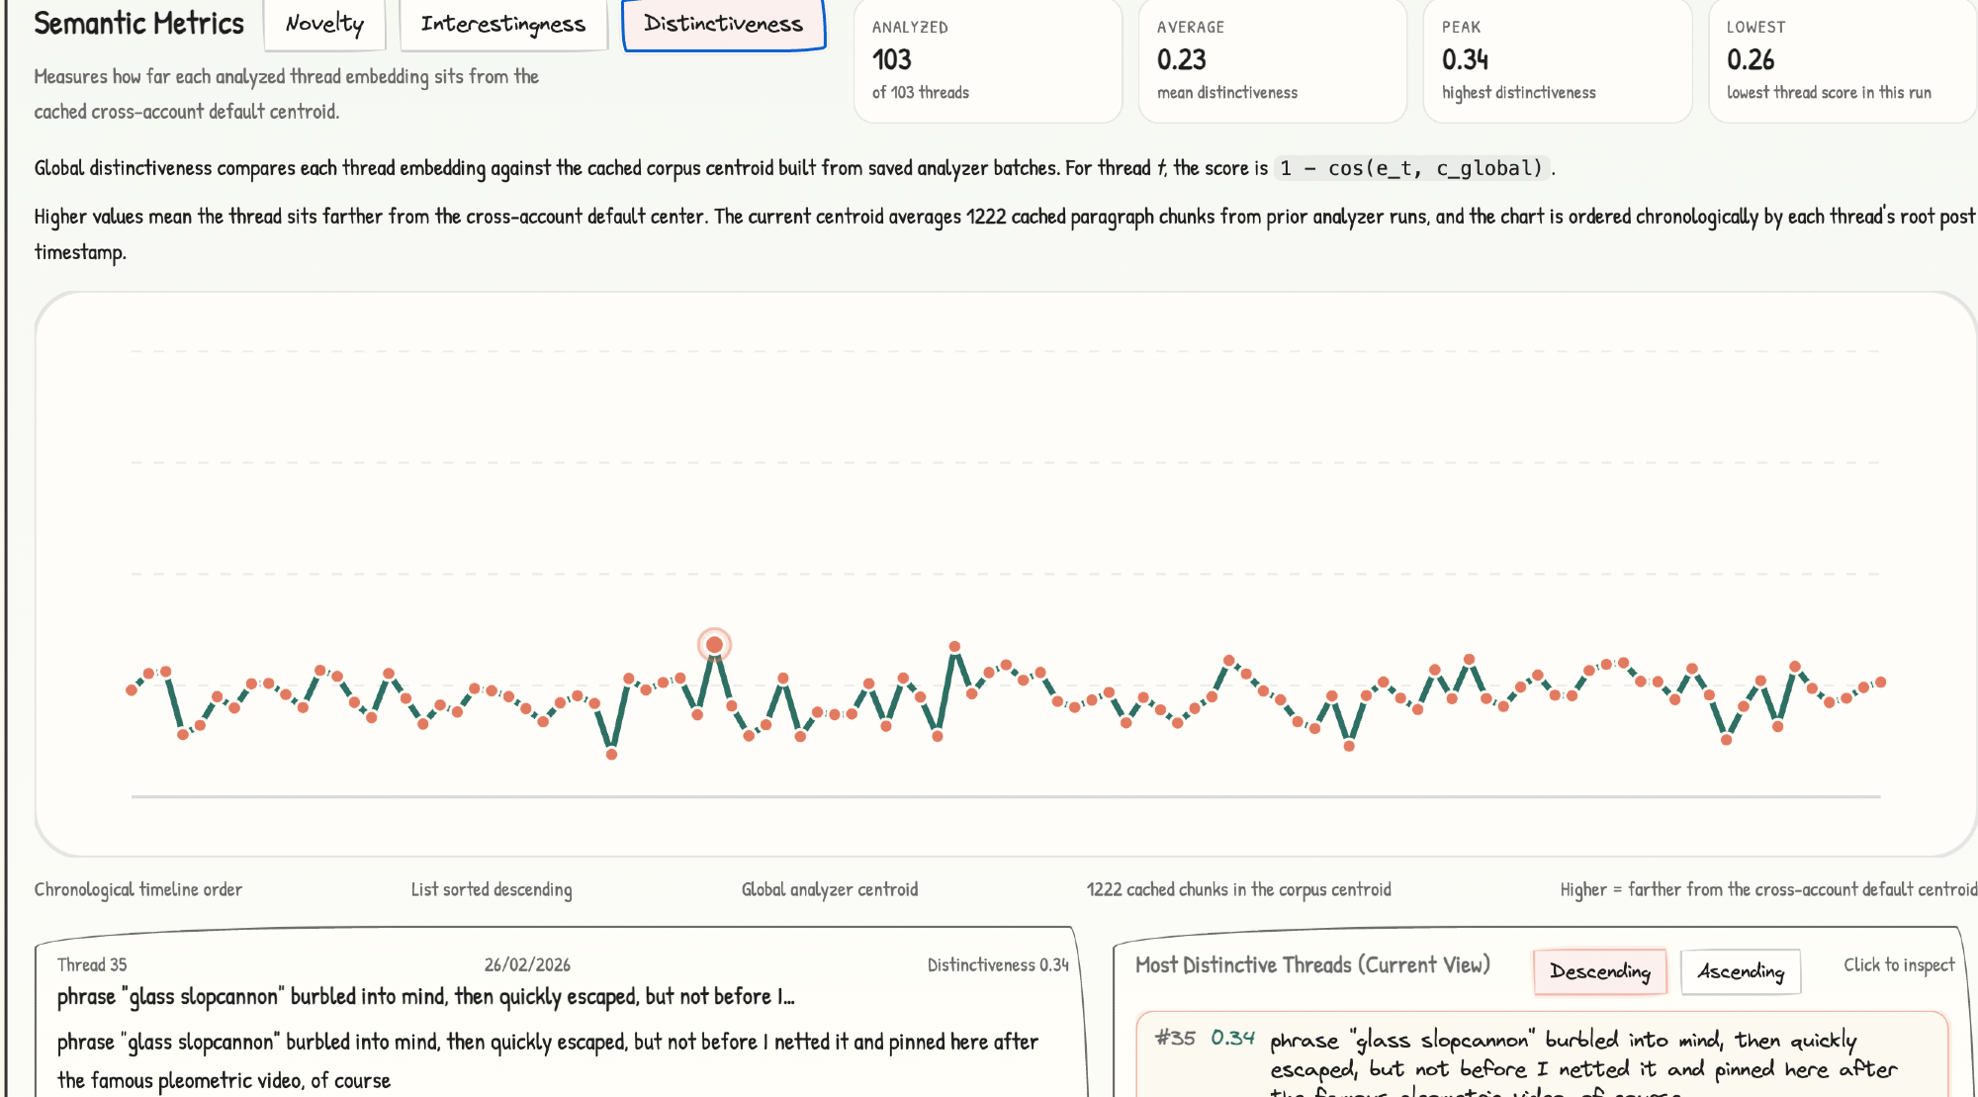Switch the thread list to Ascending
Screen dimensions: 1978x1097
[x=1740, y=971]
